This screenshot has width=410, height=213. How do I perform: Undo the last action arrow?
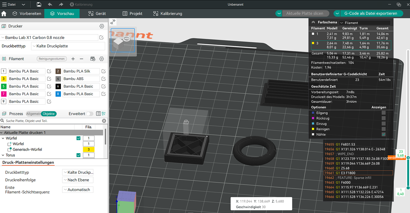[x=50, y=4]
